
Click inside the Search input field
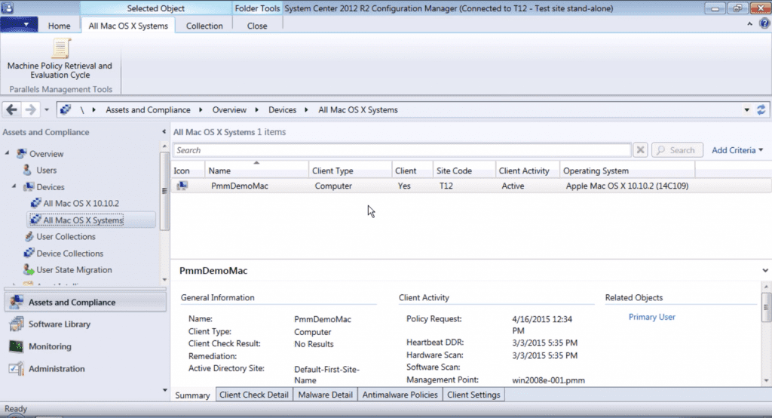point(402,150)
